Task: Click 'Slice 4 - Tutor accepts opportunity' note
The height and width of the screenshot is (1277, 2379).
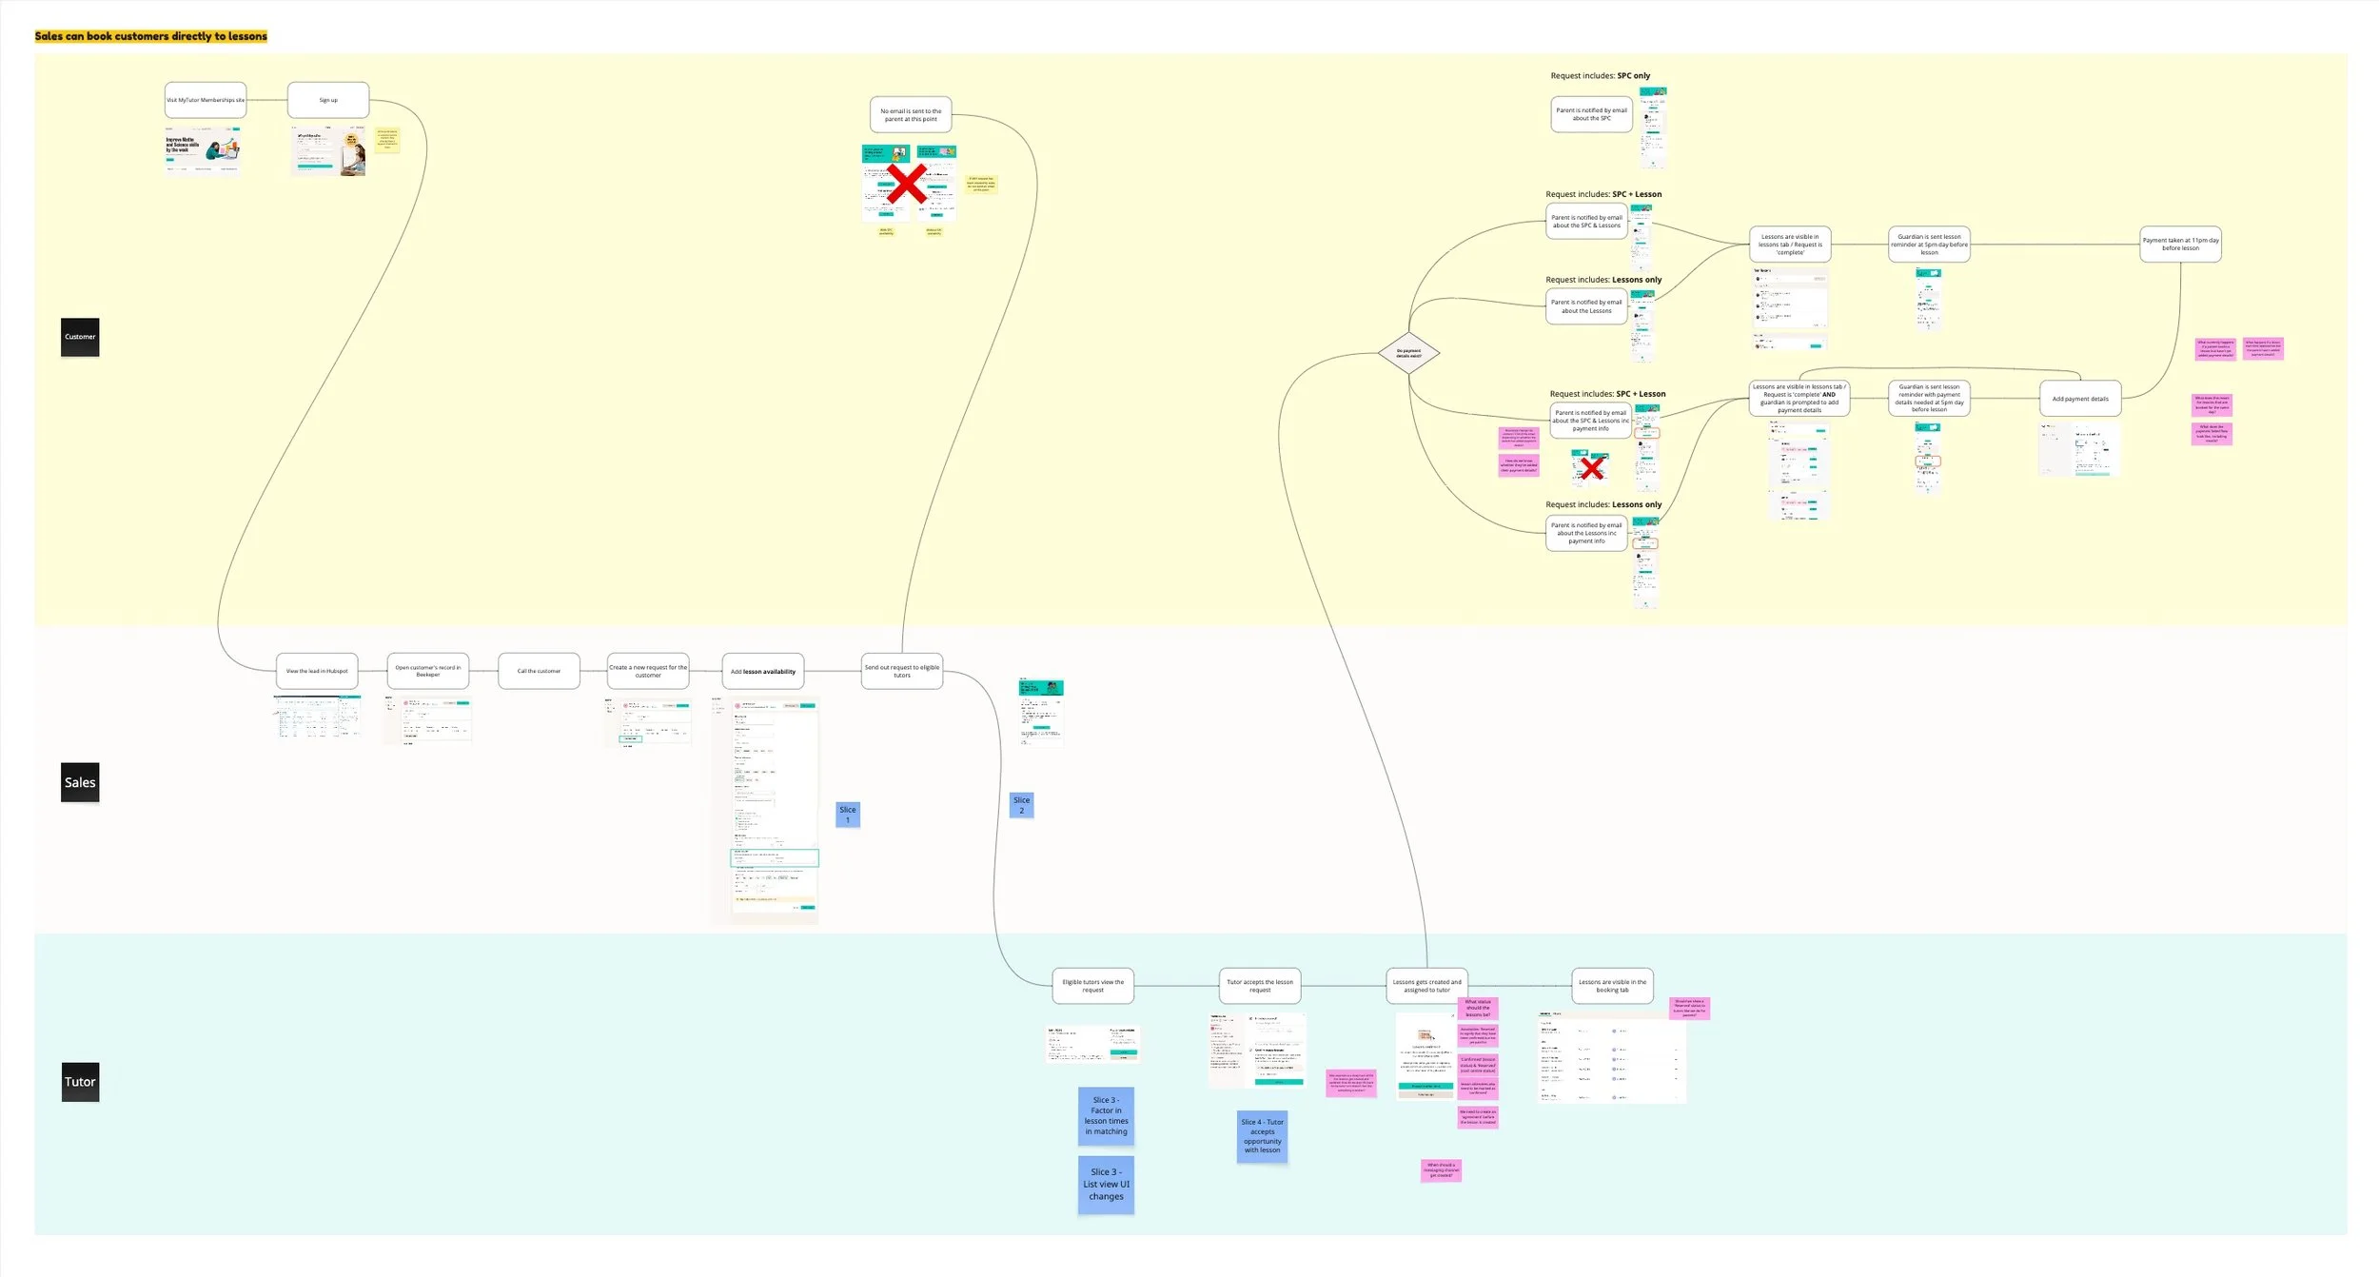Action: (x=1262, y=1136)
